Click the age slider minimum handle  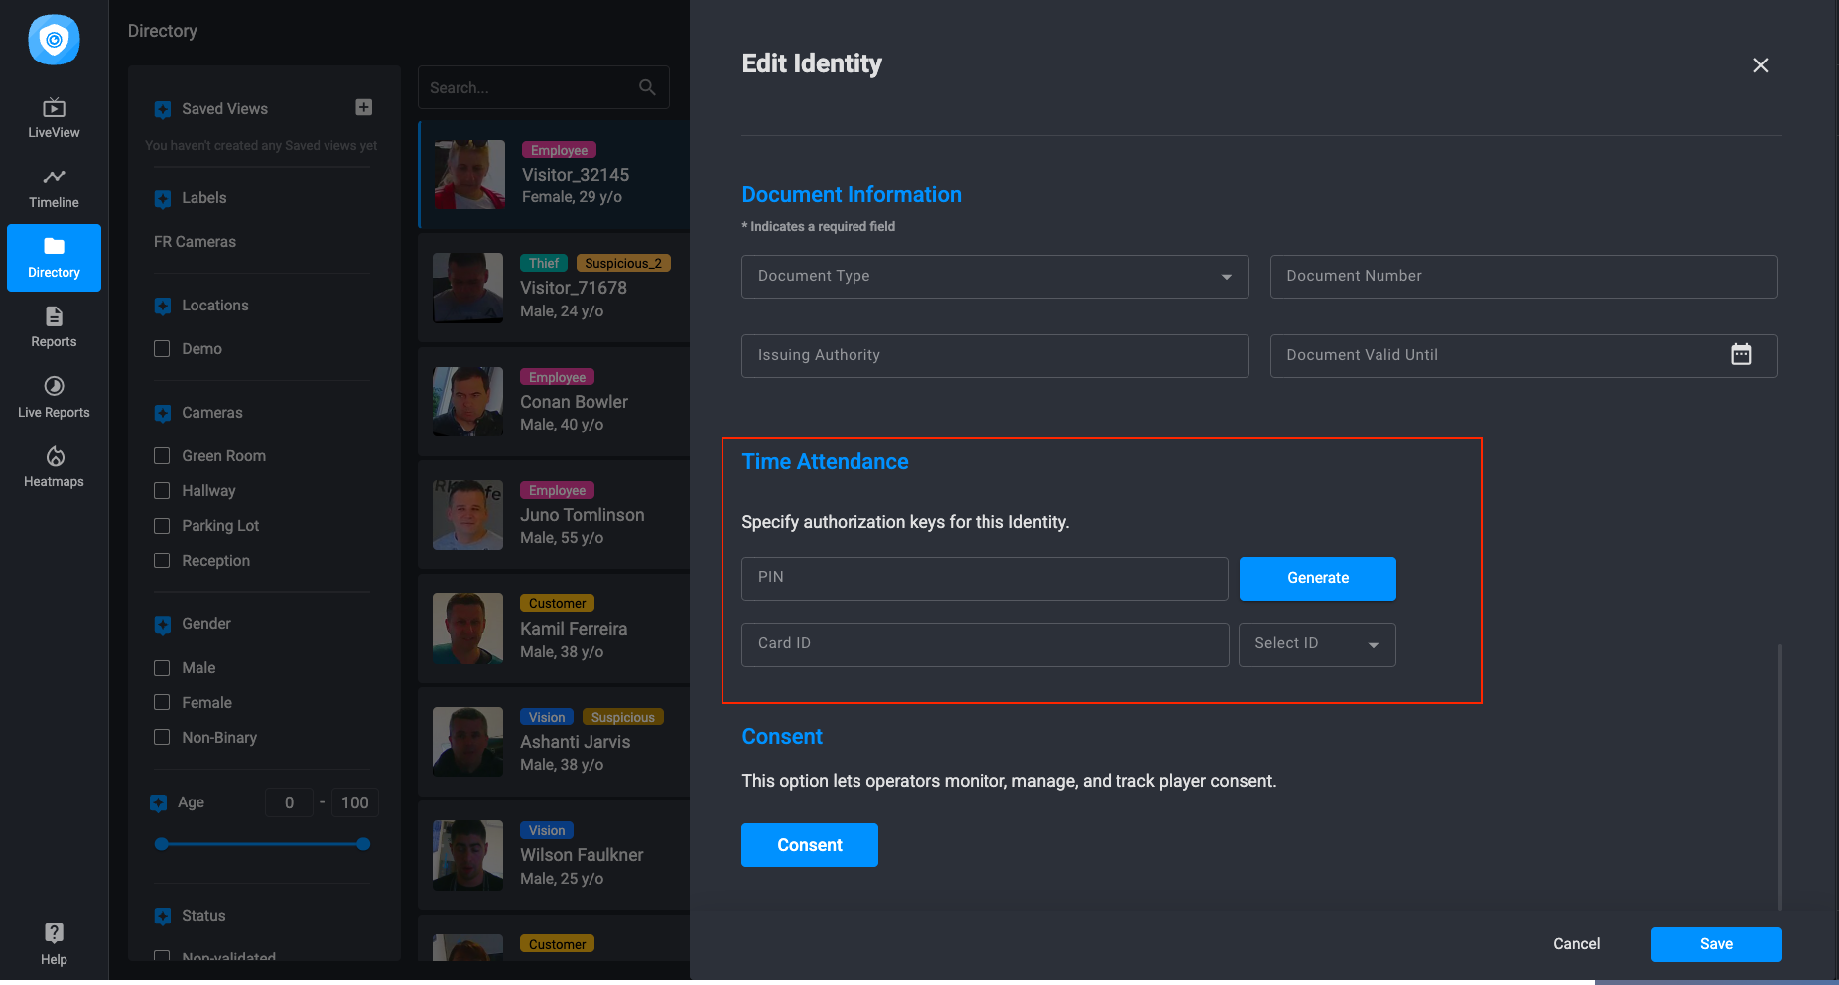click(161, 844)
